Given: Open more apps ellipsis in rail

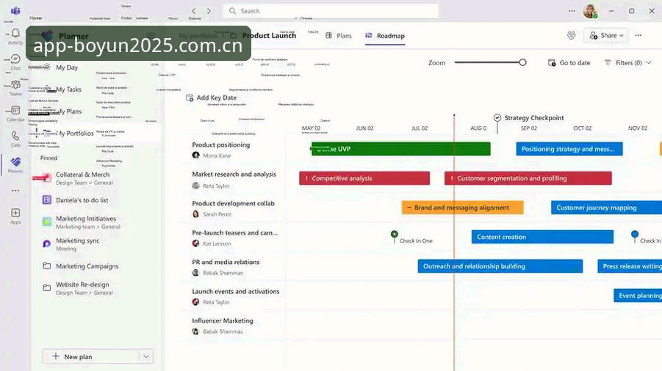Looking at the screenshot, I should 15,191.
